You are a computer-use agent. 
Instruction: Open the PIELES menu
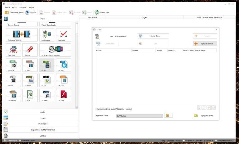[15, 7]
